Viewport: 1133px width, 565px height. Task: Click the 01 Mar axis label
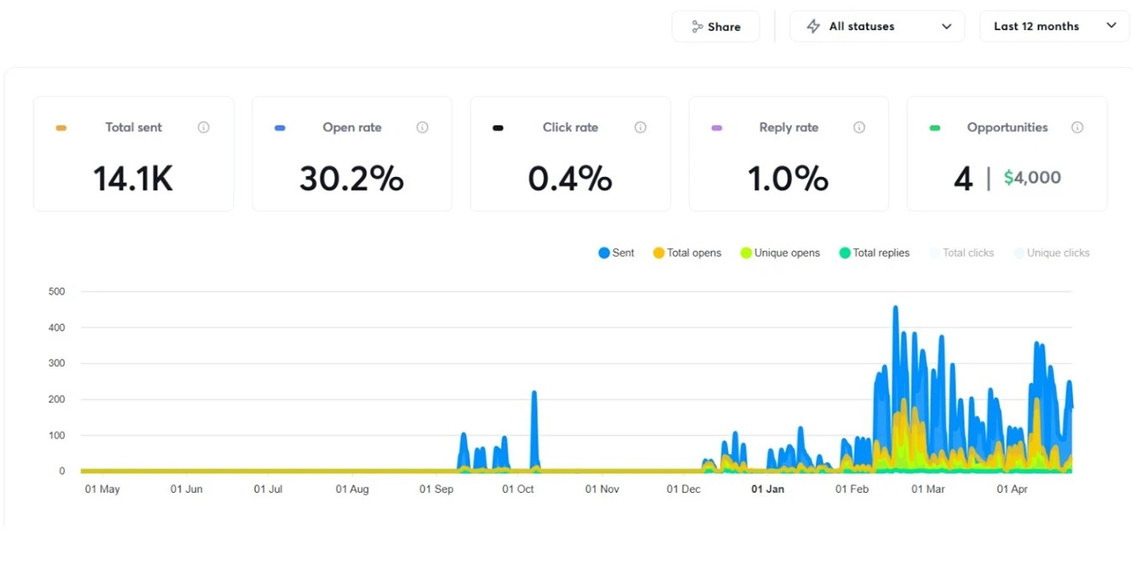click(928, 489)
